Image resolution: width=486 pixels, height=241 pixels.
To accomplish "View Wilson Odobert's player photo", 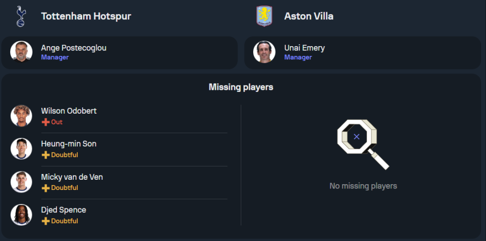I will [x=21, y=116].
